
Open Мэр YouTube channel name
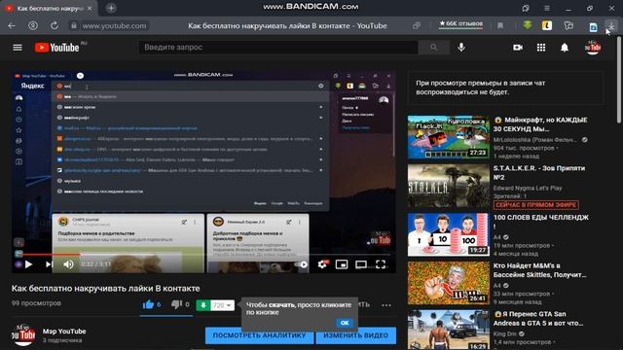pyautogui.click(x=64, y=331)
